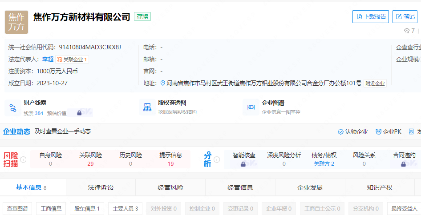The height and width of the screenshot is (215, 421).
Task: Click the 焦作万方 company logo
Action: point(16,22)
